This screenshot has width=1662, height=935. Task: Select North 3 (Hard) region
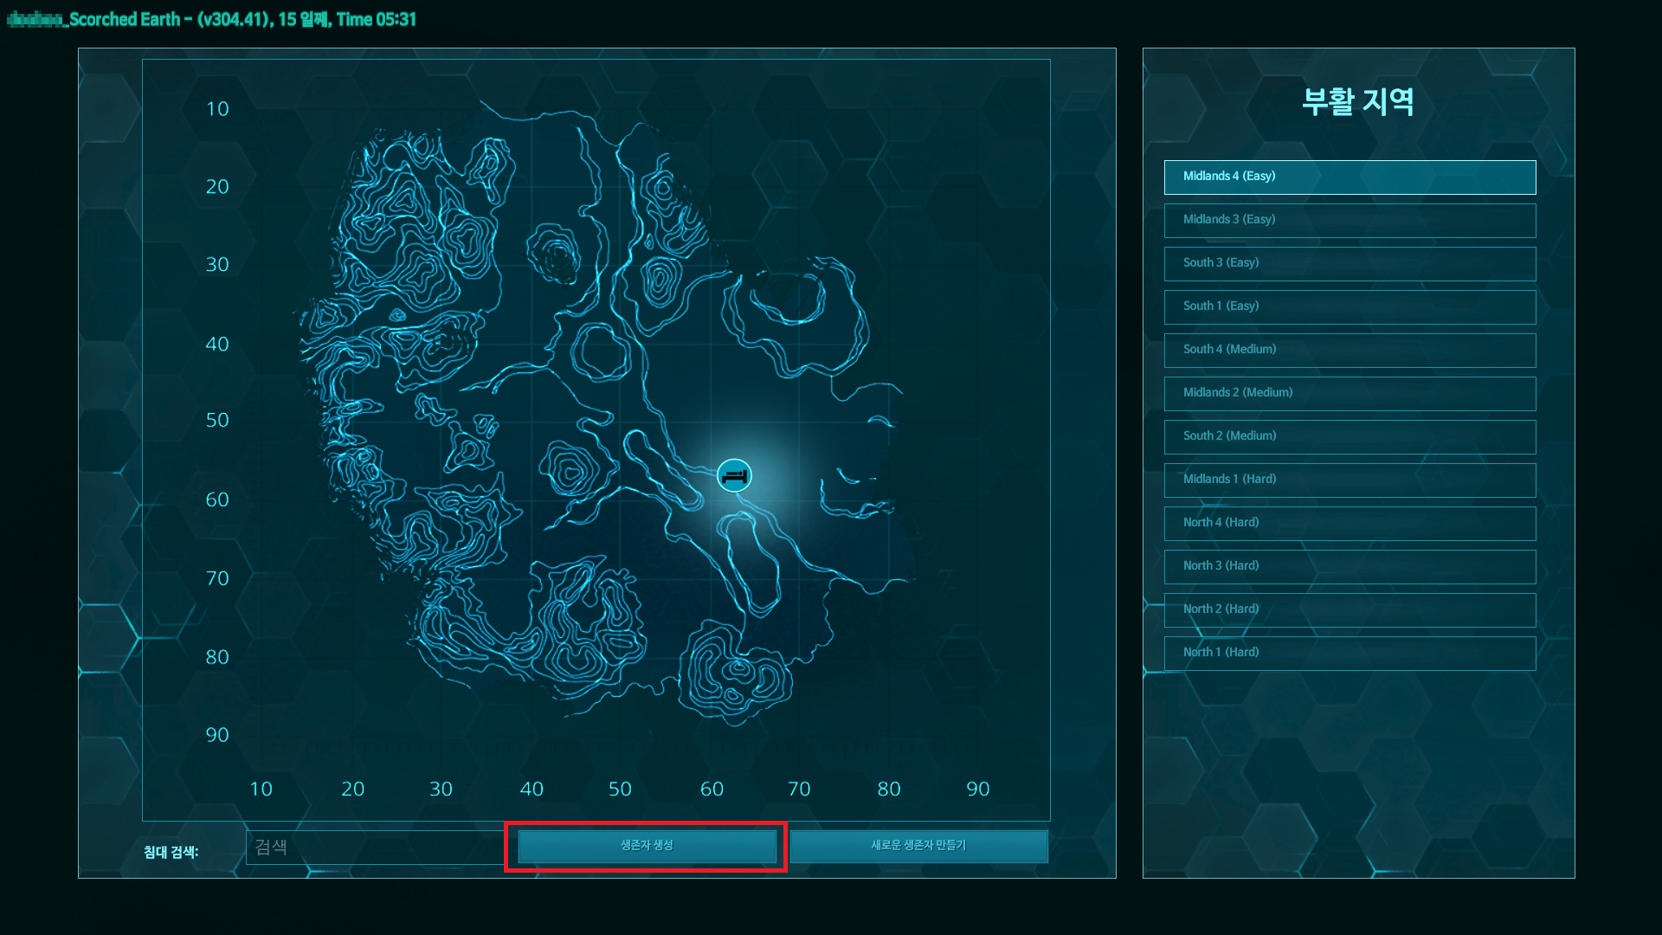click(1350, 566)
